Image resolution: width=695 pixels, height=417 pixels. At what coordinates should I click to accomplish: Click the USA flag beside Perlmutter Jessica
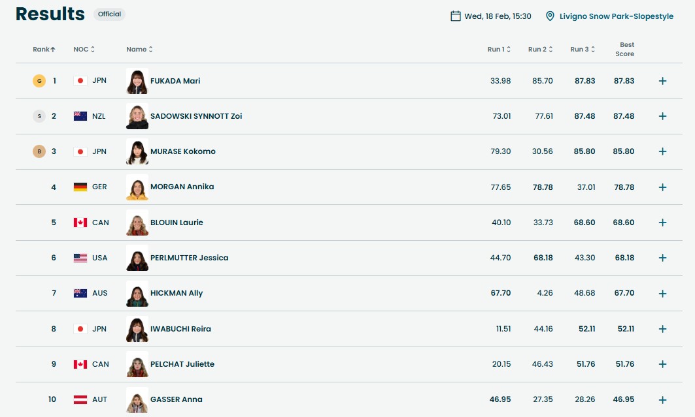[80, 258]
